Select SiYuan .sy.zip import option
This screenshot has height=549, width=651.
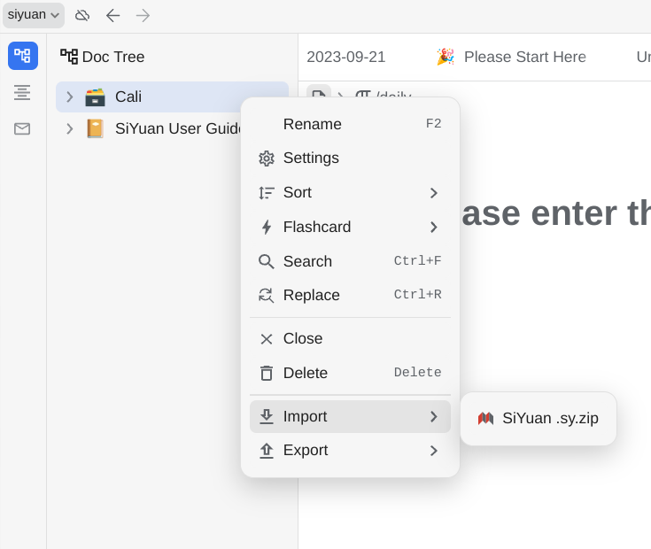[x=539, y=418]
